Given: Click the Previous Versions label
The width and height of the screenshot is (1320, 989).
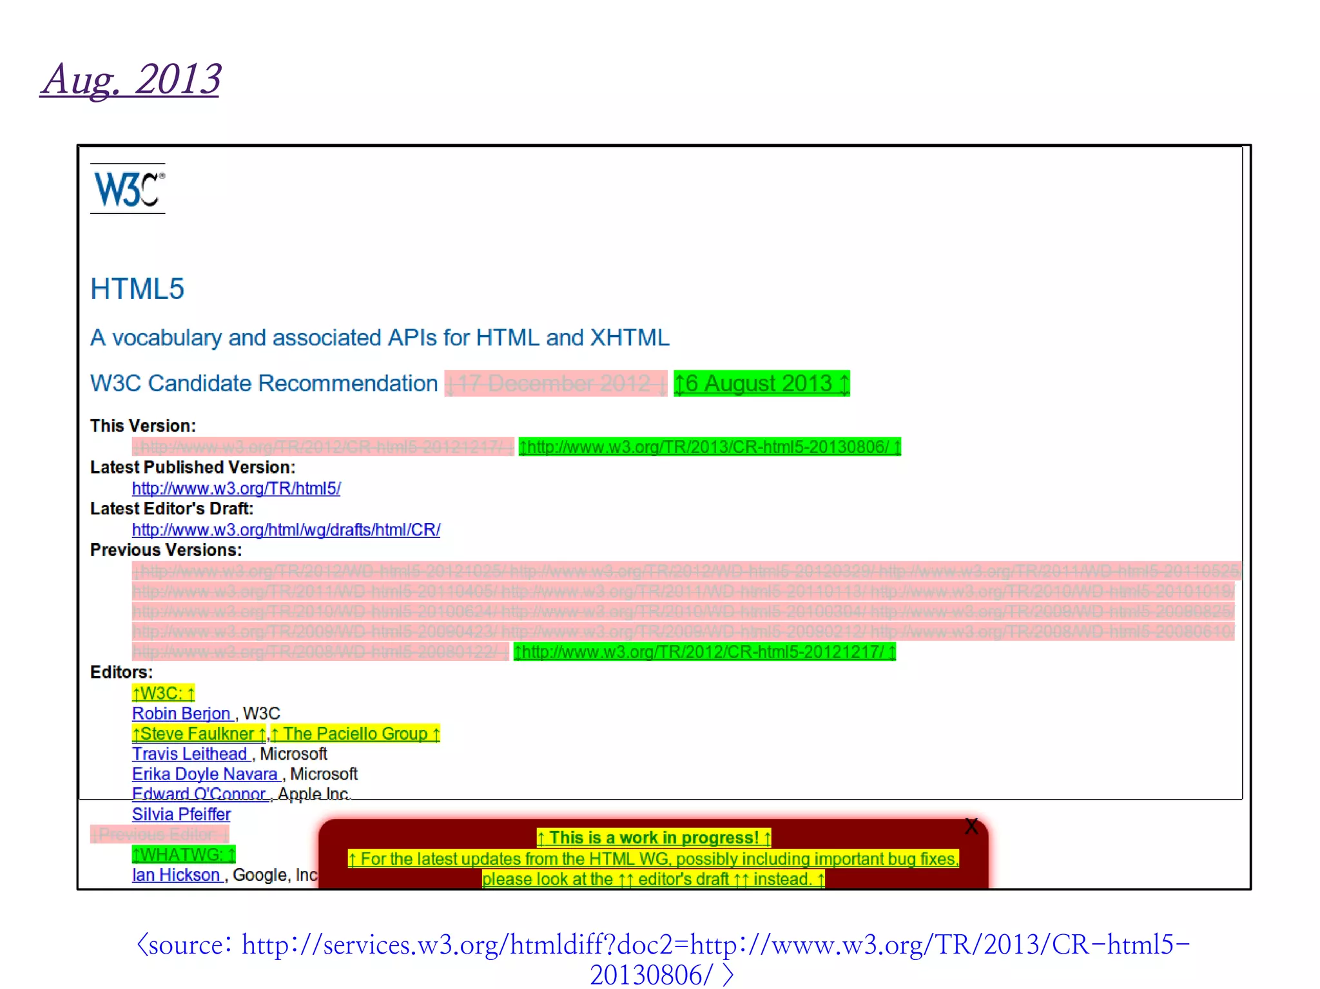Looking at the screenshot, I should click(166, 550).
